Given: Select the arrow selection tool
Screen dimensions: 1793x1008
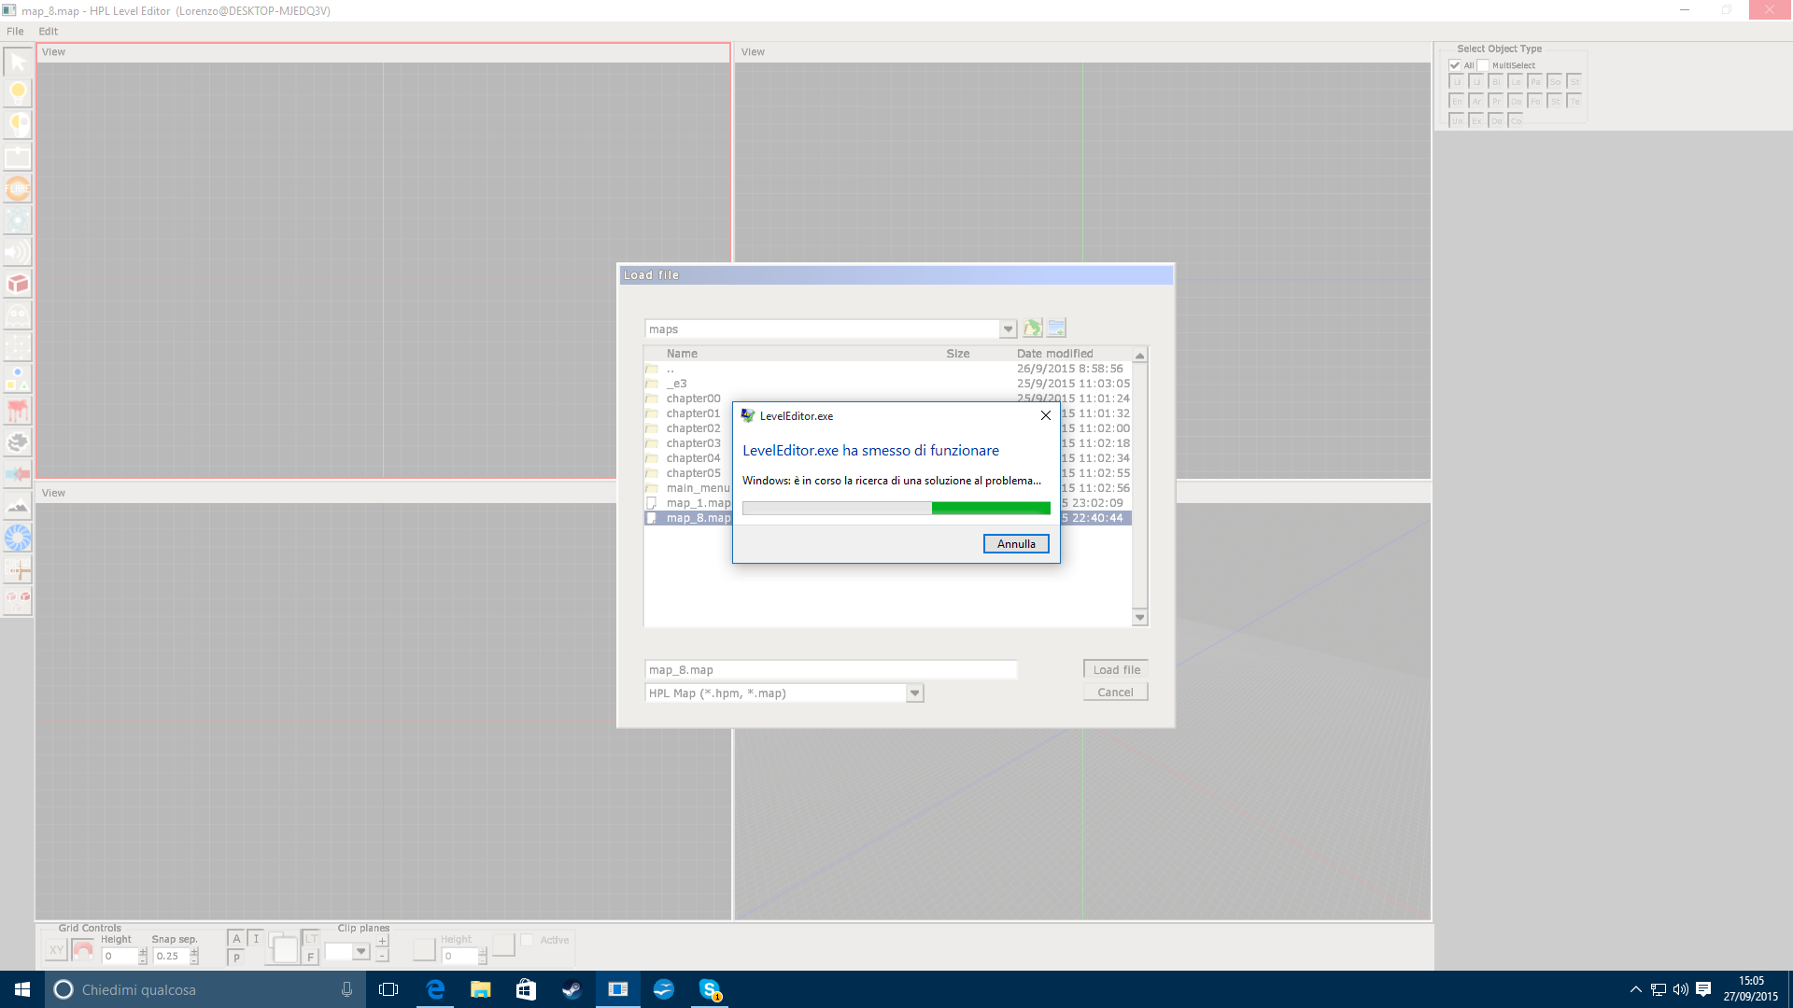Looking at the screenshot, I should tap(18, 63).
